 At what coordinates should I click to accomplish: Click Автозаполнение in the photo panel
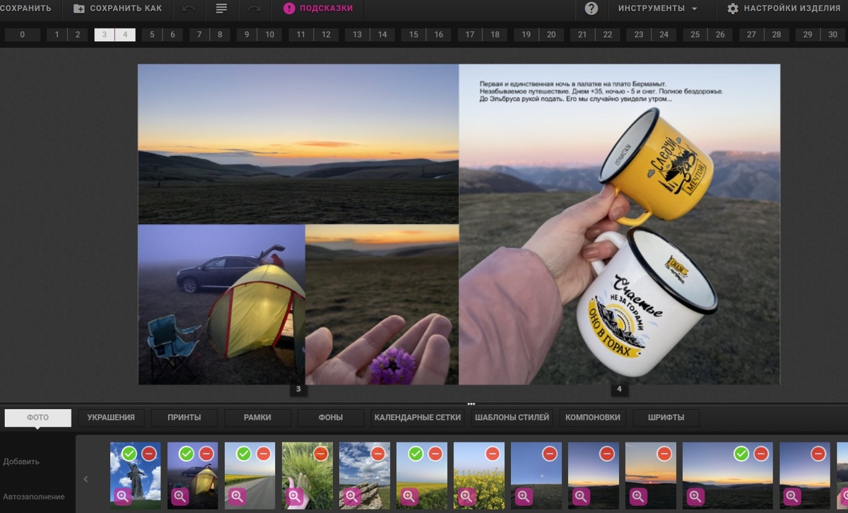[x=34, y=497]
